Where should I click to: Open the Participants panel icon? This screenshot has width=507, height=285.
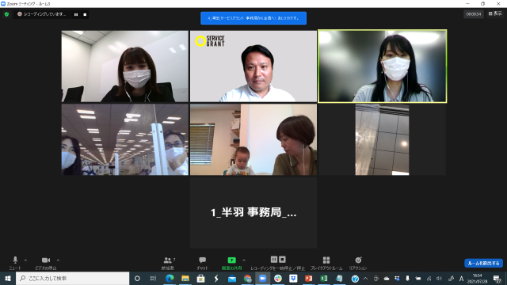(x=168, y=260)
